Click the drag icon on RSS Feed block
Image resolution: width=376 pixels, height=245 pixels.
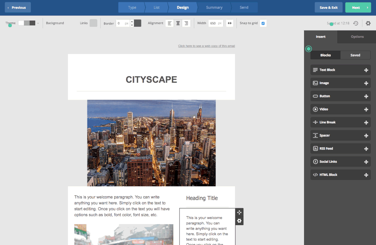tap(366, 149)
